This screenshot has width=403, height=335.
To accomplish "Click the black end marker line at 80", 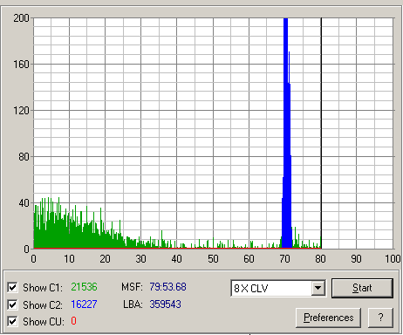I will [321, 133].
